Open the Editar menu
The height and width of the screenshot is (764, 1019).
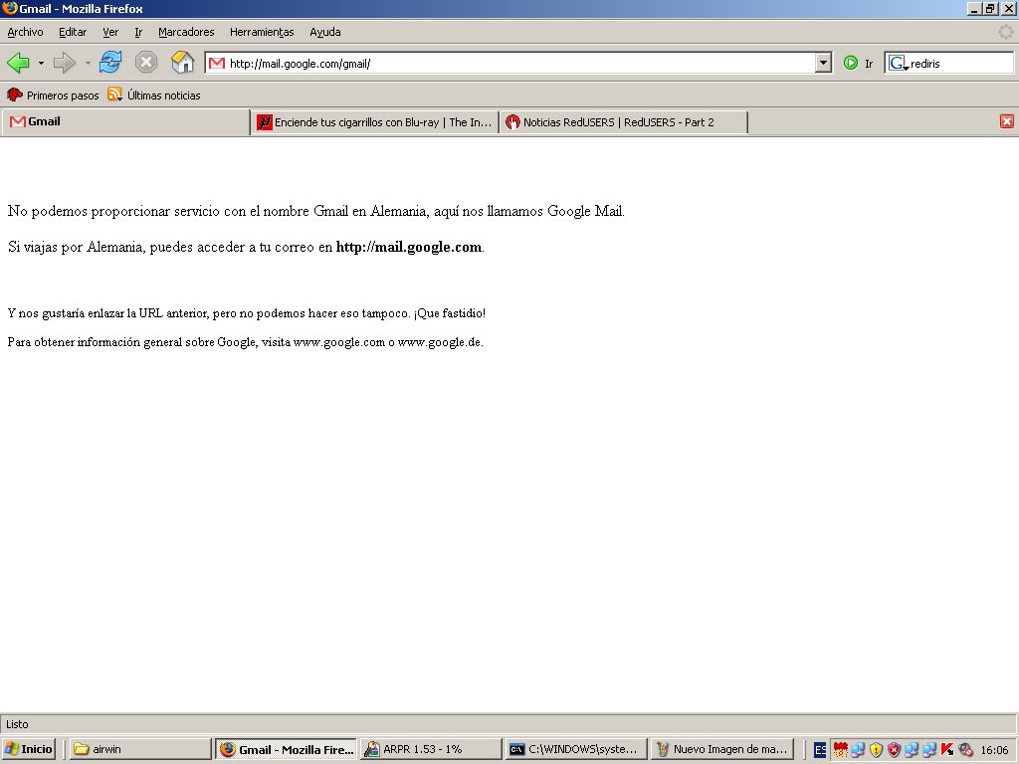point(73,32)
